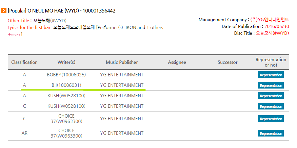Click Representation button for CHOICE 37 composer row

click(271, 119)
